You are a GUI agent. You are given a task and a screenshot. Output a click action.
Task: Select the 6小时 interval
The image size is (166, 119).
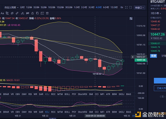tap(106, 7)
